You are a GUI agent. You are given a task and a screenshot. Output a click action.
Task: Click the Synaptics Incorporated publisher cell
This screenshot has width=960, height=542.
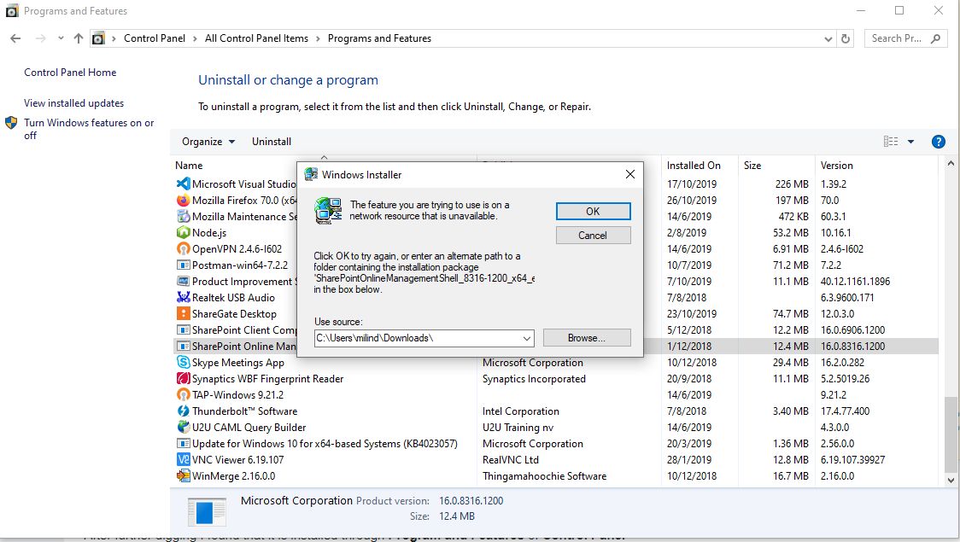pyautogui.click(x=534, y=379)
